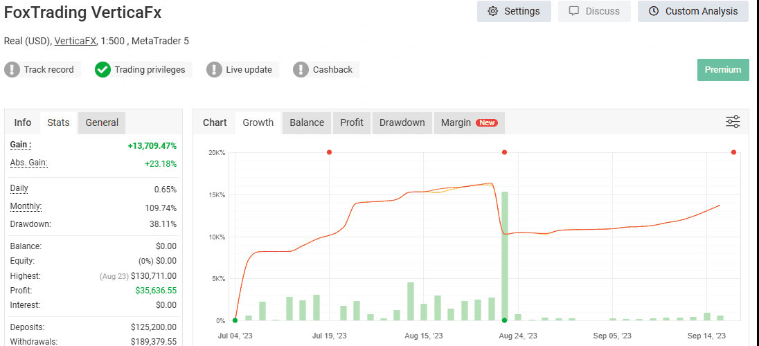Click the Track record badge

(x=43, y=70)
